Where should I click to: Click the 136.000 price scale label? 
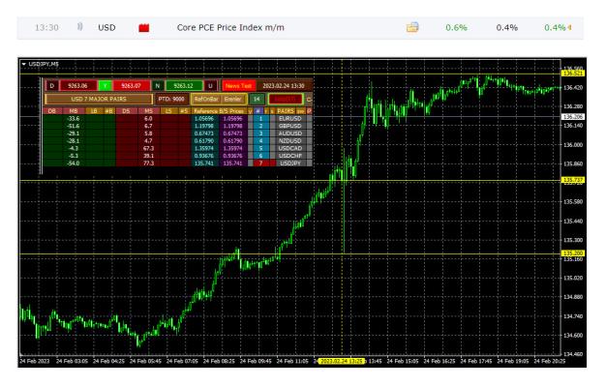[x=573, y=145]
